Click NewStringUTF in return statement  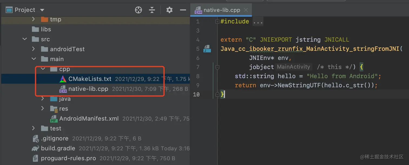[x=295, y=85]
